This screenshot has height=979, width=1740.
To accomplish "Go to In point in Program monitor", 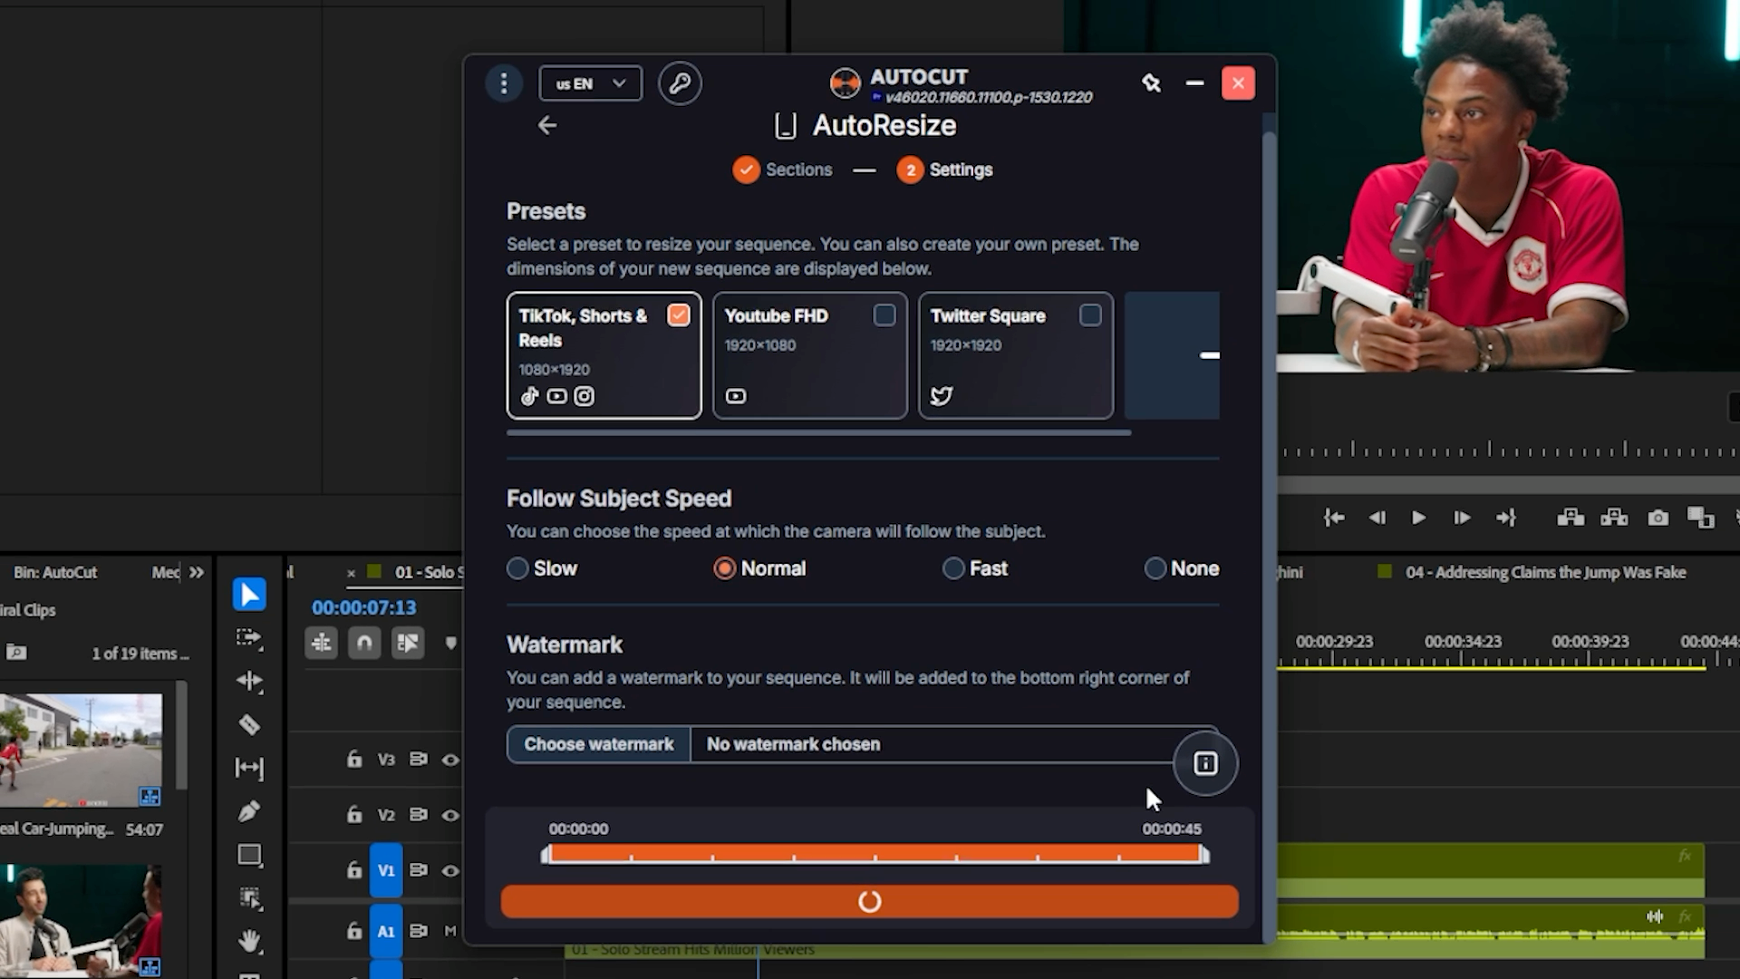I will 1333,518.
